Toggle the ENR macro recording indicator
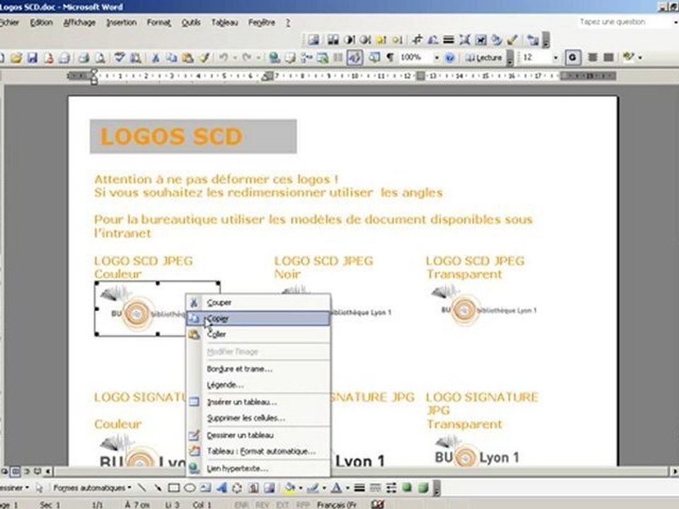The image size is (679, 509). [x=243, y=505]
